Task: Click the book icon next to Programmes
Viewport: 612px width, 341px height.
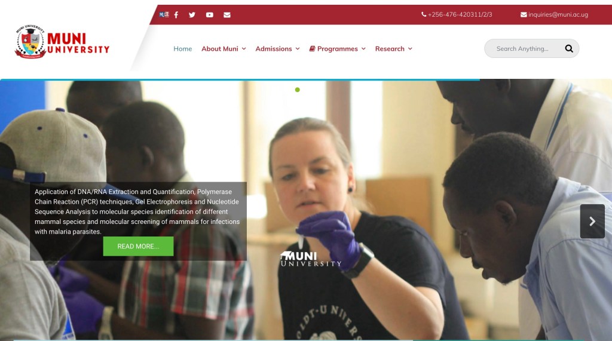Action: click(x=312, y=49)
